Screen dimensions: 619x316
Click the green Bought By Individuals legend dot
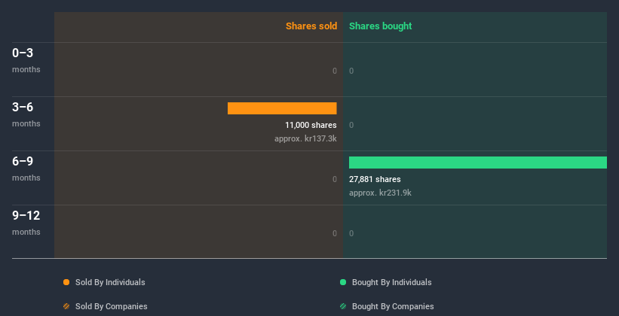[343, 282]
